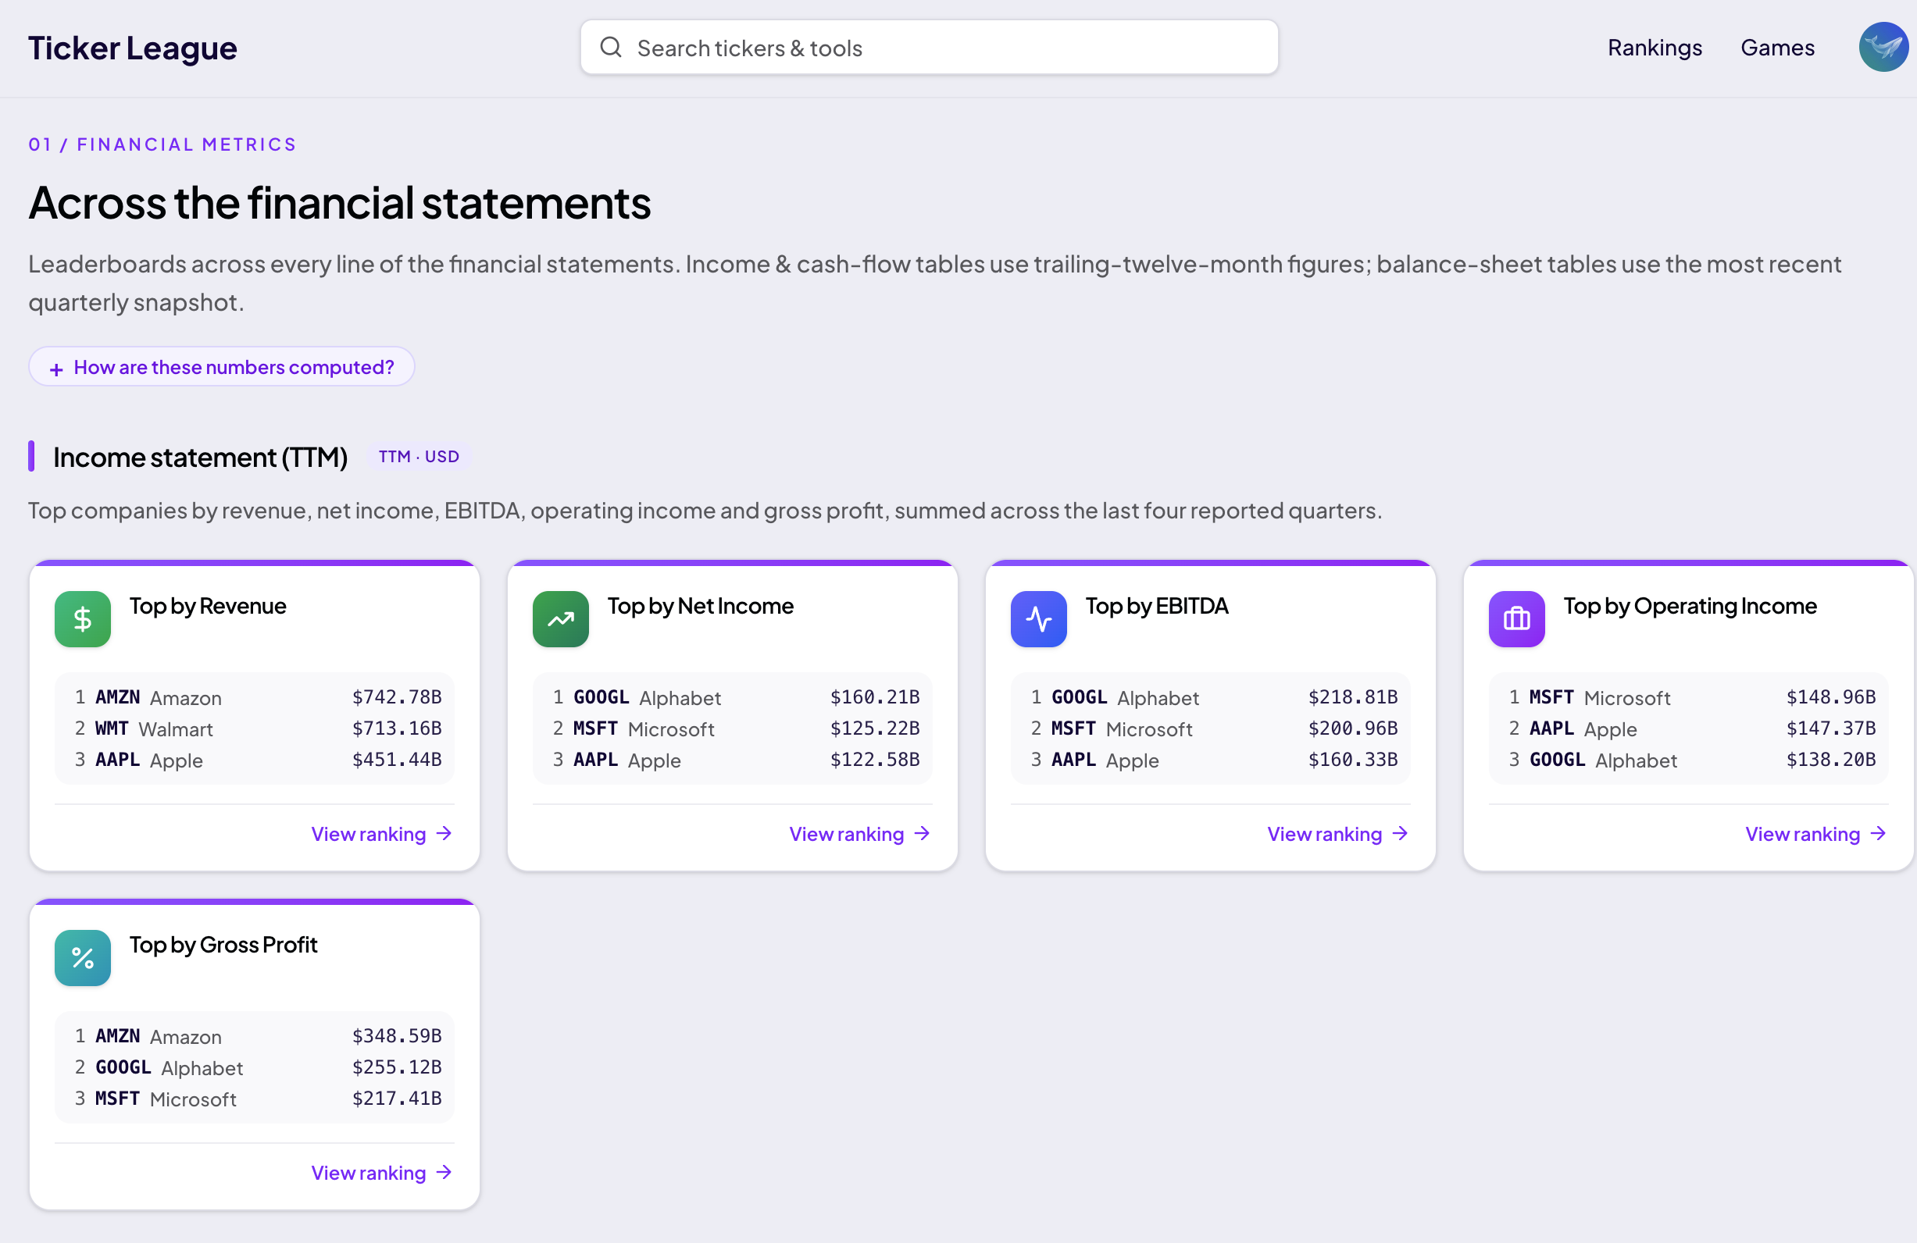This screenshot has height=1243, width=1917.
Task: Click the arrow icon beside Revenue View ranking
Action: [x=444, y=833]
